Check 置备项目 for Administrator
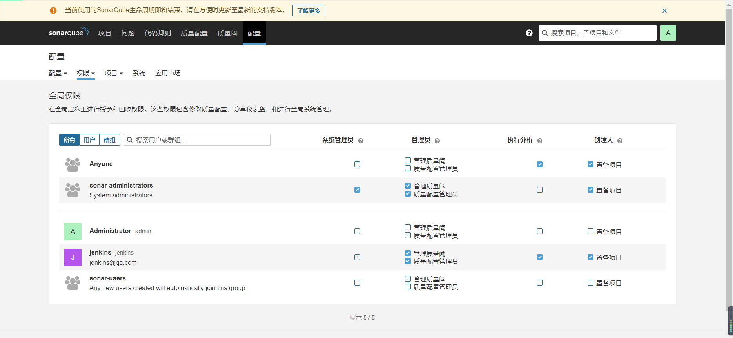This screenshot has height=338, width=733. pos(590,231)
